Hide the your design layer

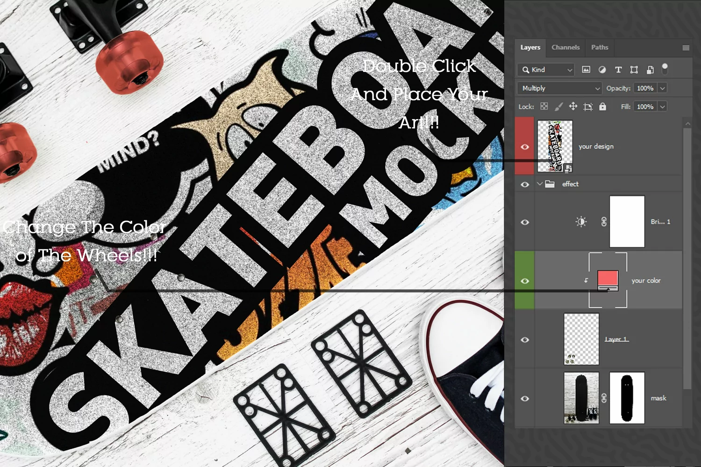tap(525, 147)
